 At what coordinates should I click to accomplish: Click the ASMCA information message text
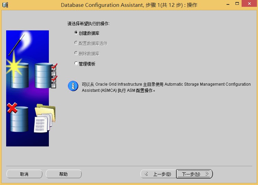click(166, 87)
